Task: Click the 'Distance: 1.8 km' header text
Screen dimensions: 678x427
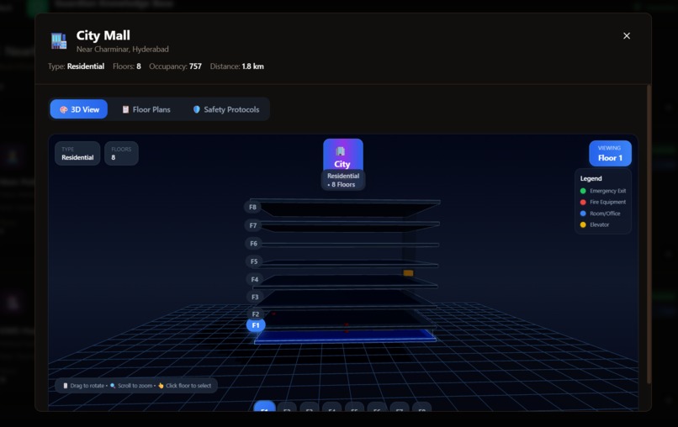Action: pos(236,66)
